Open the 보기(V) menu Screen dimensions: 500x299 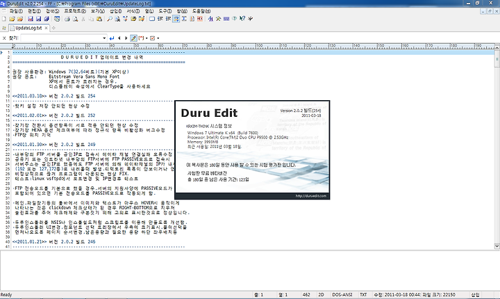98,11
